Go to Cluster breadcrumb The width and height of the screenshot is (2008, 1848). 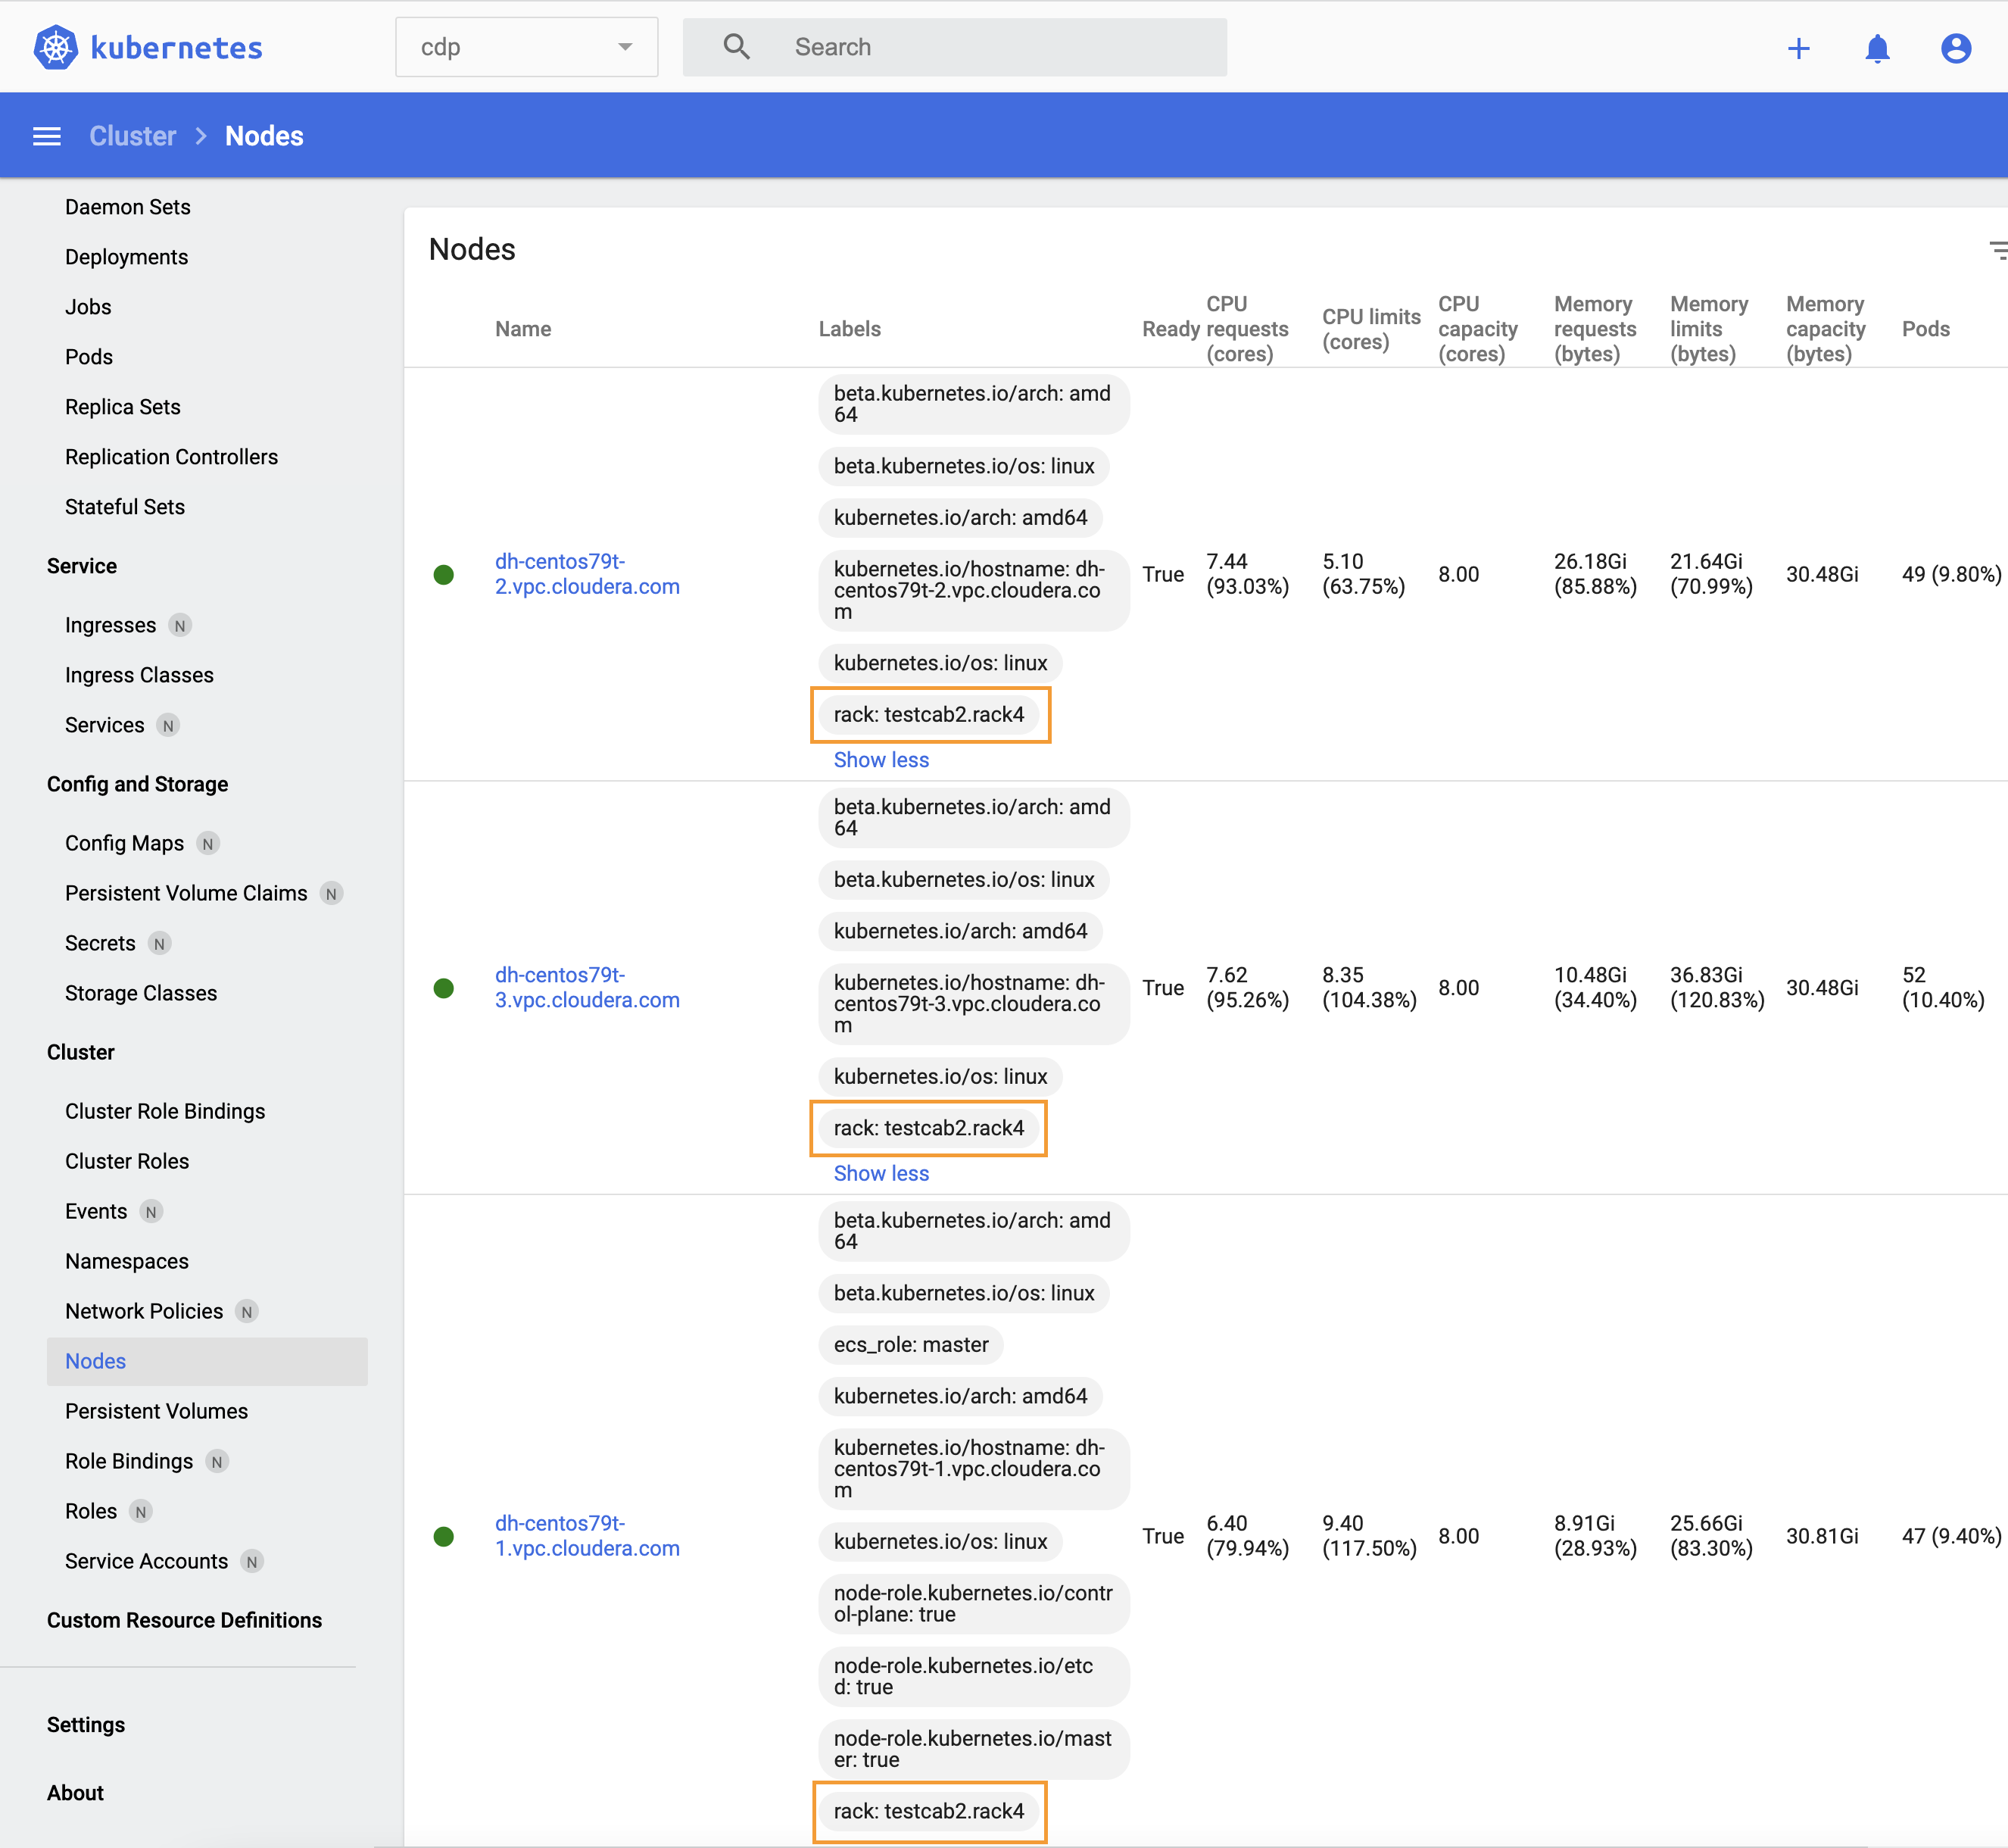pyautogui.click(x=133, y=136)
